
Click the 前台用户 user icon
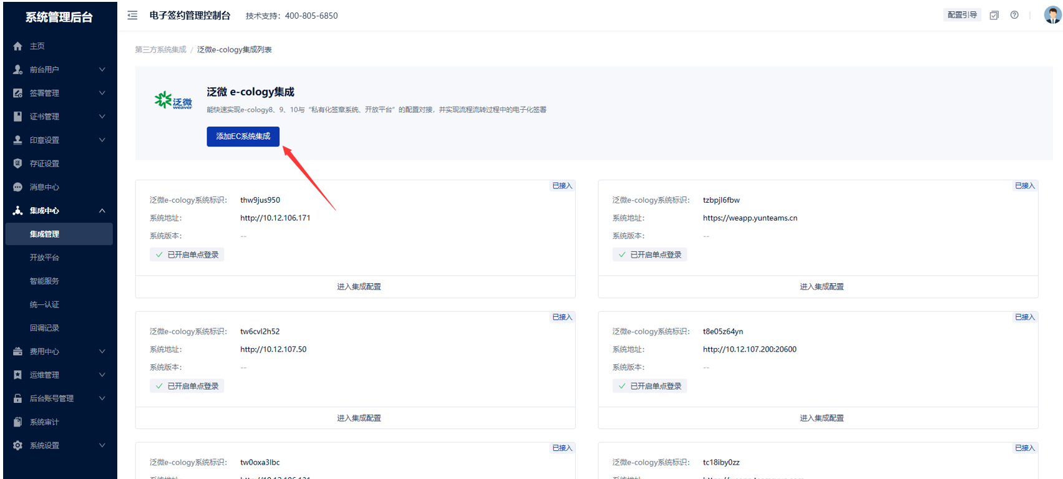pos(17,70)
